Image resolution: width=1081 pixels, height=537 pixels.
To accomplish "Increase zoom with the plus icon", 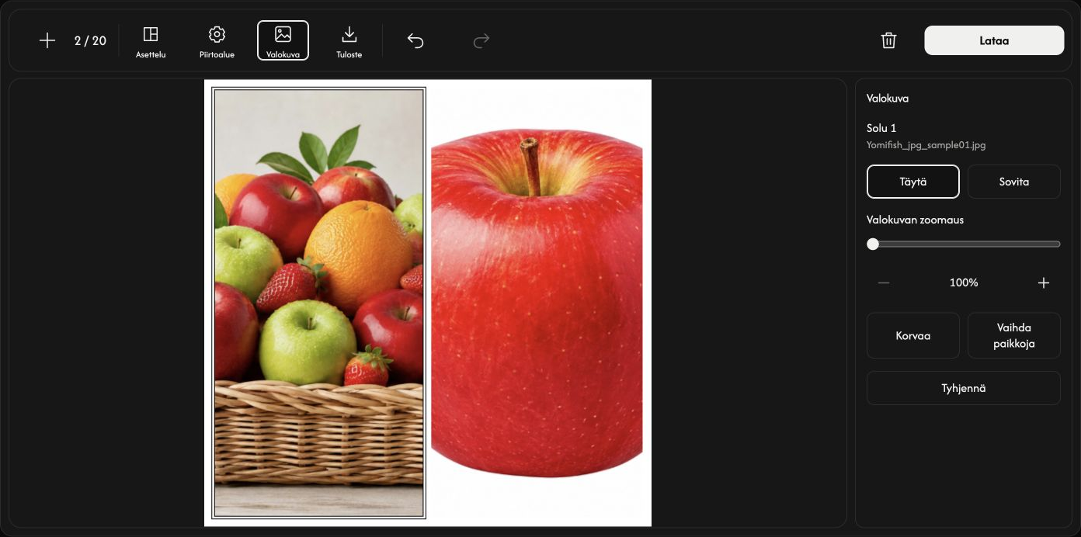I will 1044,282.
